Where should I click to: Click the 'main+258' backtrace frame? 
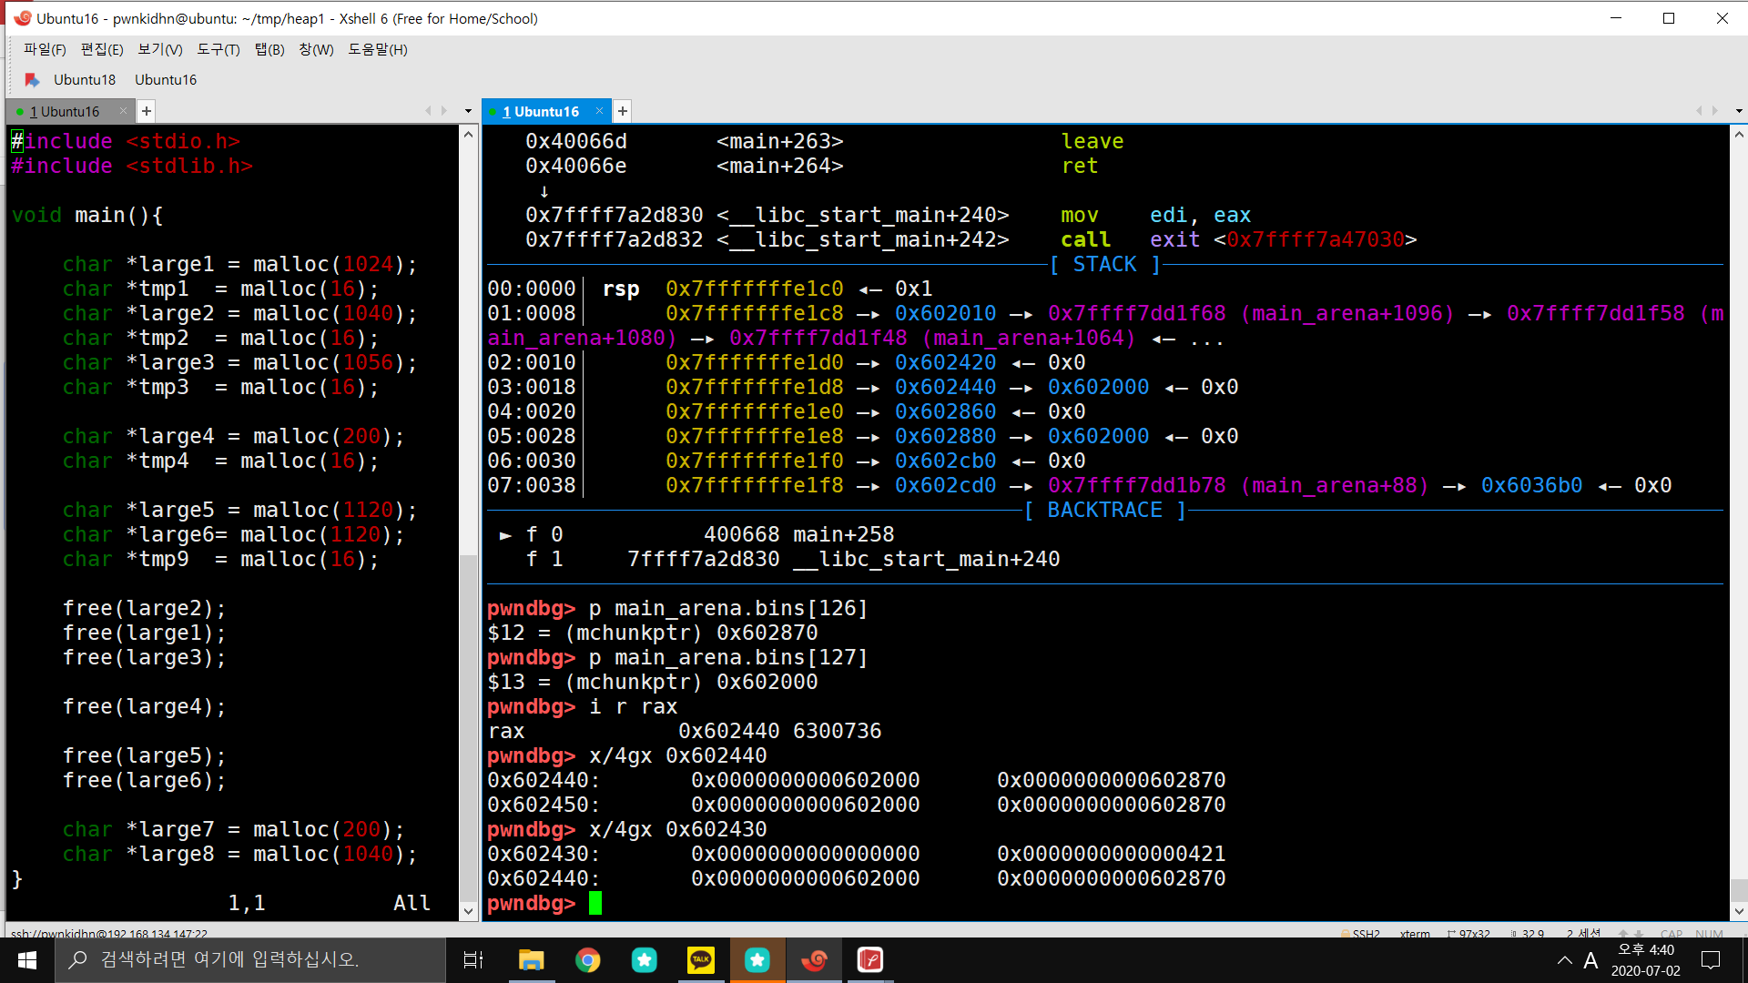pyautogui.click(x=844, y=534)
